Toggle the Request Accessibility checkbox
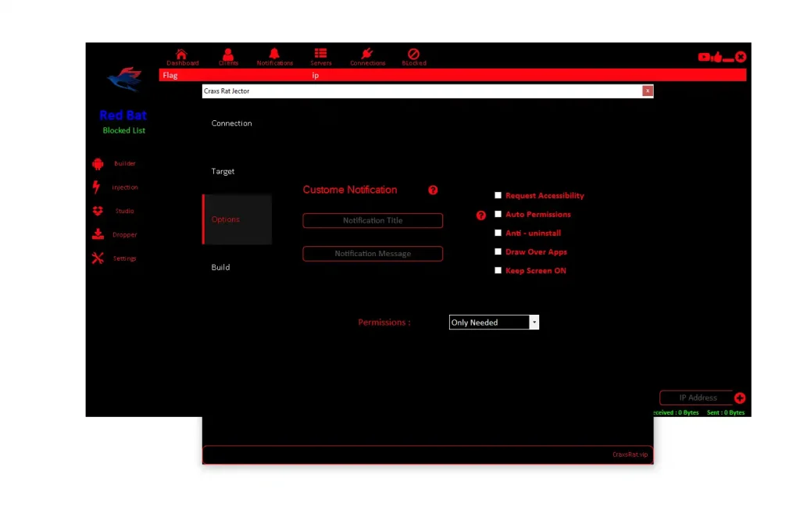The image size is (800, 524). click(x=498, y=195)
